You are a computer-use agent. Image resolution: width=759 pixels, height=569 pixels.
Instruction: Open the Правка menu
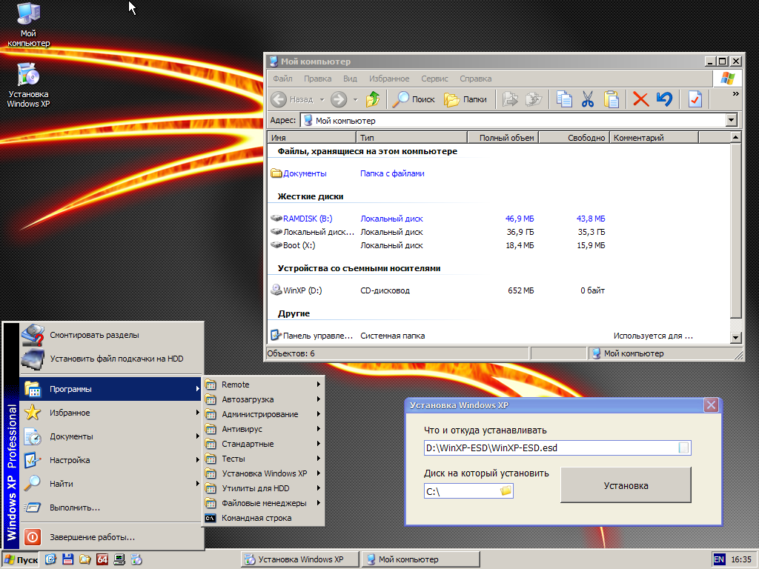click(x=317, y=79)
